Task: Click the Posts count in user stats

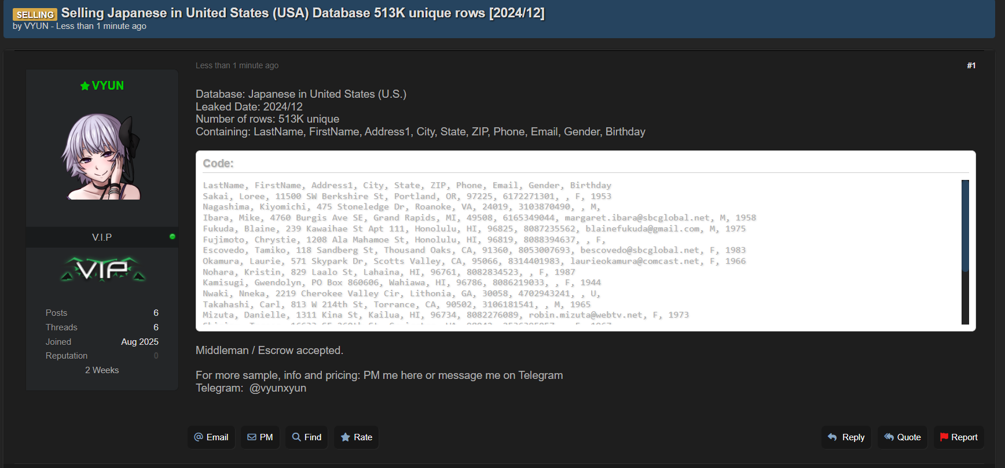Action: point(156,313)
